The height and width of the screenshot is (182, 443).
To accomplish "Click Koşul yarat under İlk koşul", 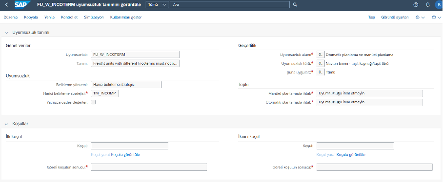I will click(x=101, y=155).
